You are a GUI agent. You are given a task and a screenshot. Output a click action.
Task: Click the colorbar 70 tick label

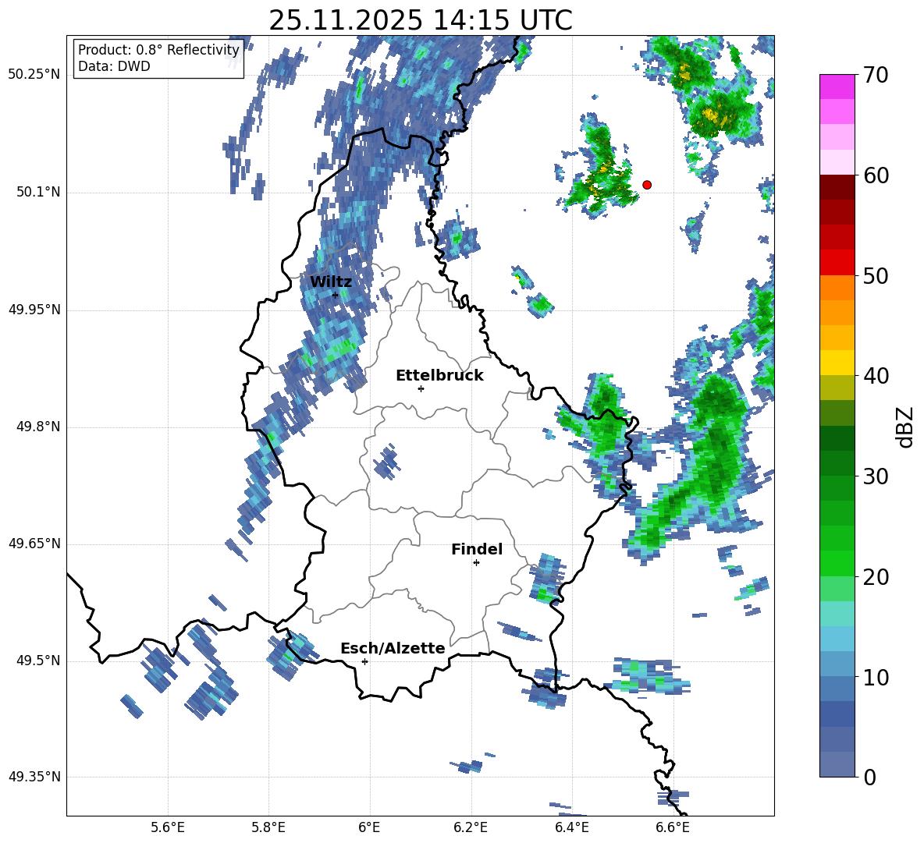pos(876,75)
